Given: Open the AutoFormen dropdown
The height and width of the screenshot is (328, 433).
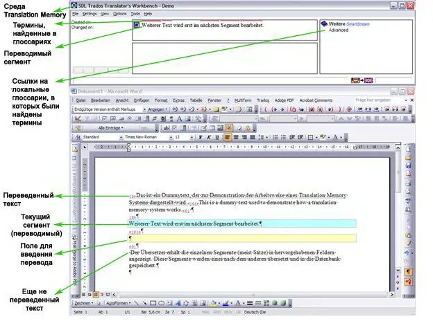Looking at the screenshot, I should 118,303.
